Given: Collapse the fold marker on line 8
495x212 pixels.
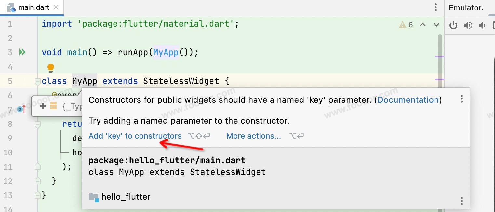Looking at the screenshot, I should coord(38,124).
